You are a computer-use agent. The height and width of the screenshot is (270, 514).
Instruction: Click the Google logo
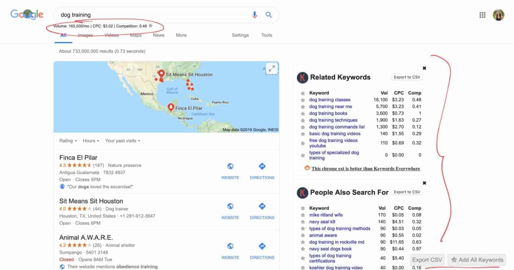[x=26, y=14]
